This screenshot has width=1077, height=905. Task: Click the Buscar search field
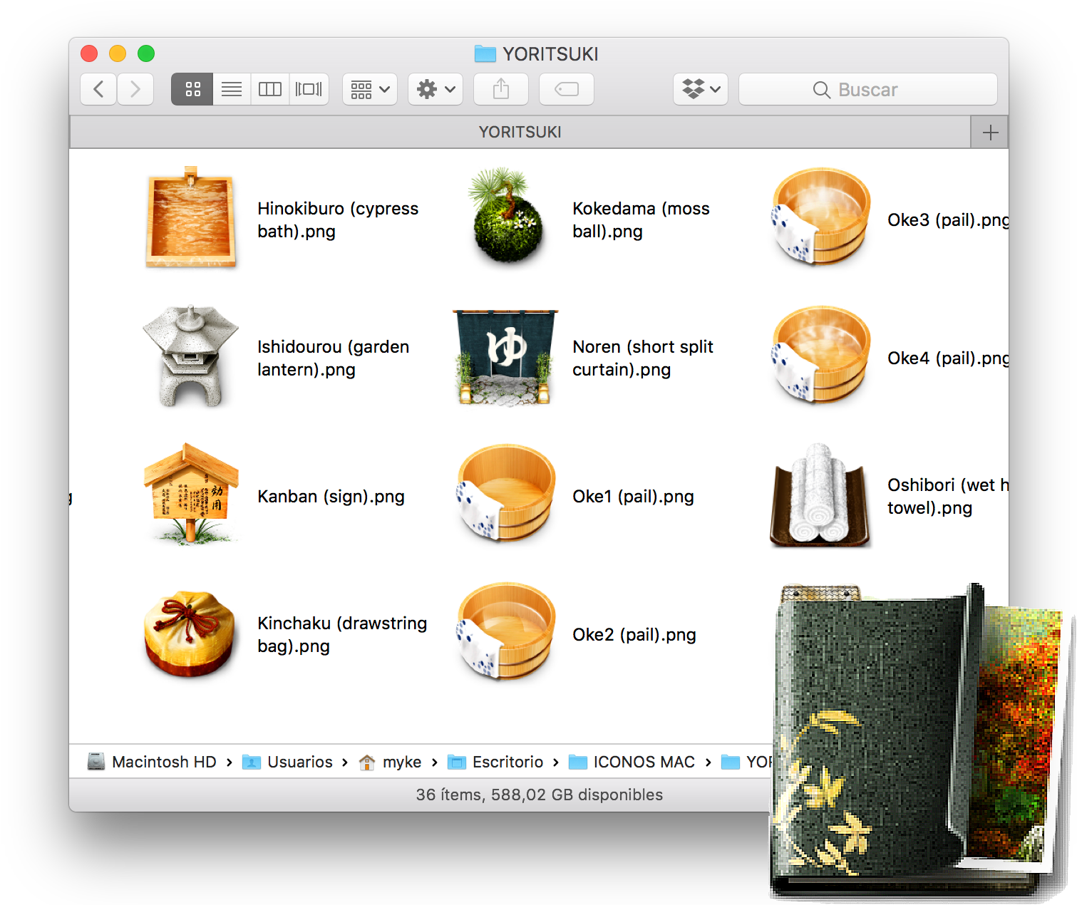867,89
